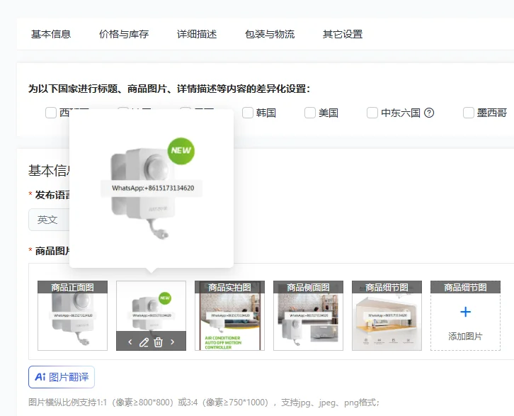Screen dimensions: 514x416
Task: Click the 添加图片 label
Action: coord(465,337)
